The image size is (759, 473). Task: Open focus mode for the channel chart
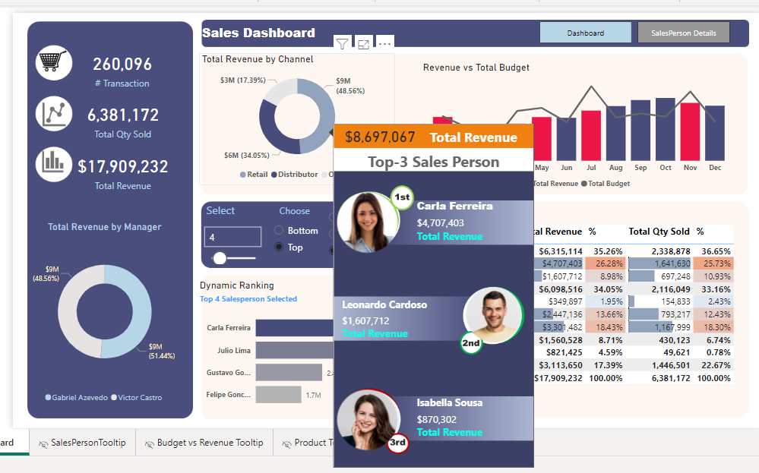[364, 44]
